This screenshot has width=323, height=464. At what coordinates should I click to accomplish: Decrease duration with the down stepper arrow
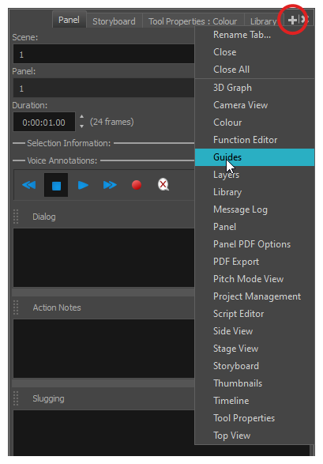click(82, 126)
